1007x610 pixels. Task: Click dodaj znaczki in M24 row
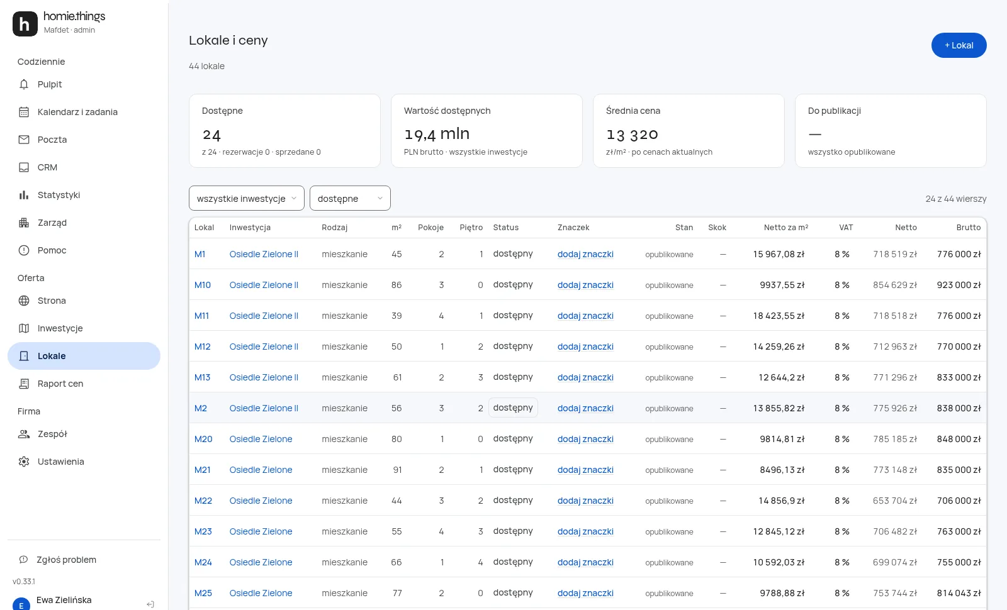coord(585,562)
